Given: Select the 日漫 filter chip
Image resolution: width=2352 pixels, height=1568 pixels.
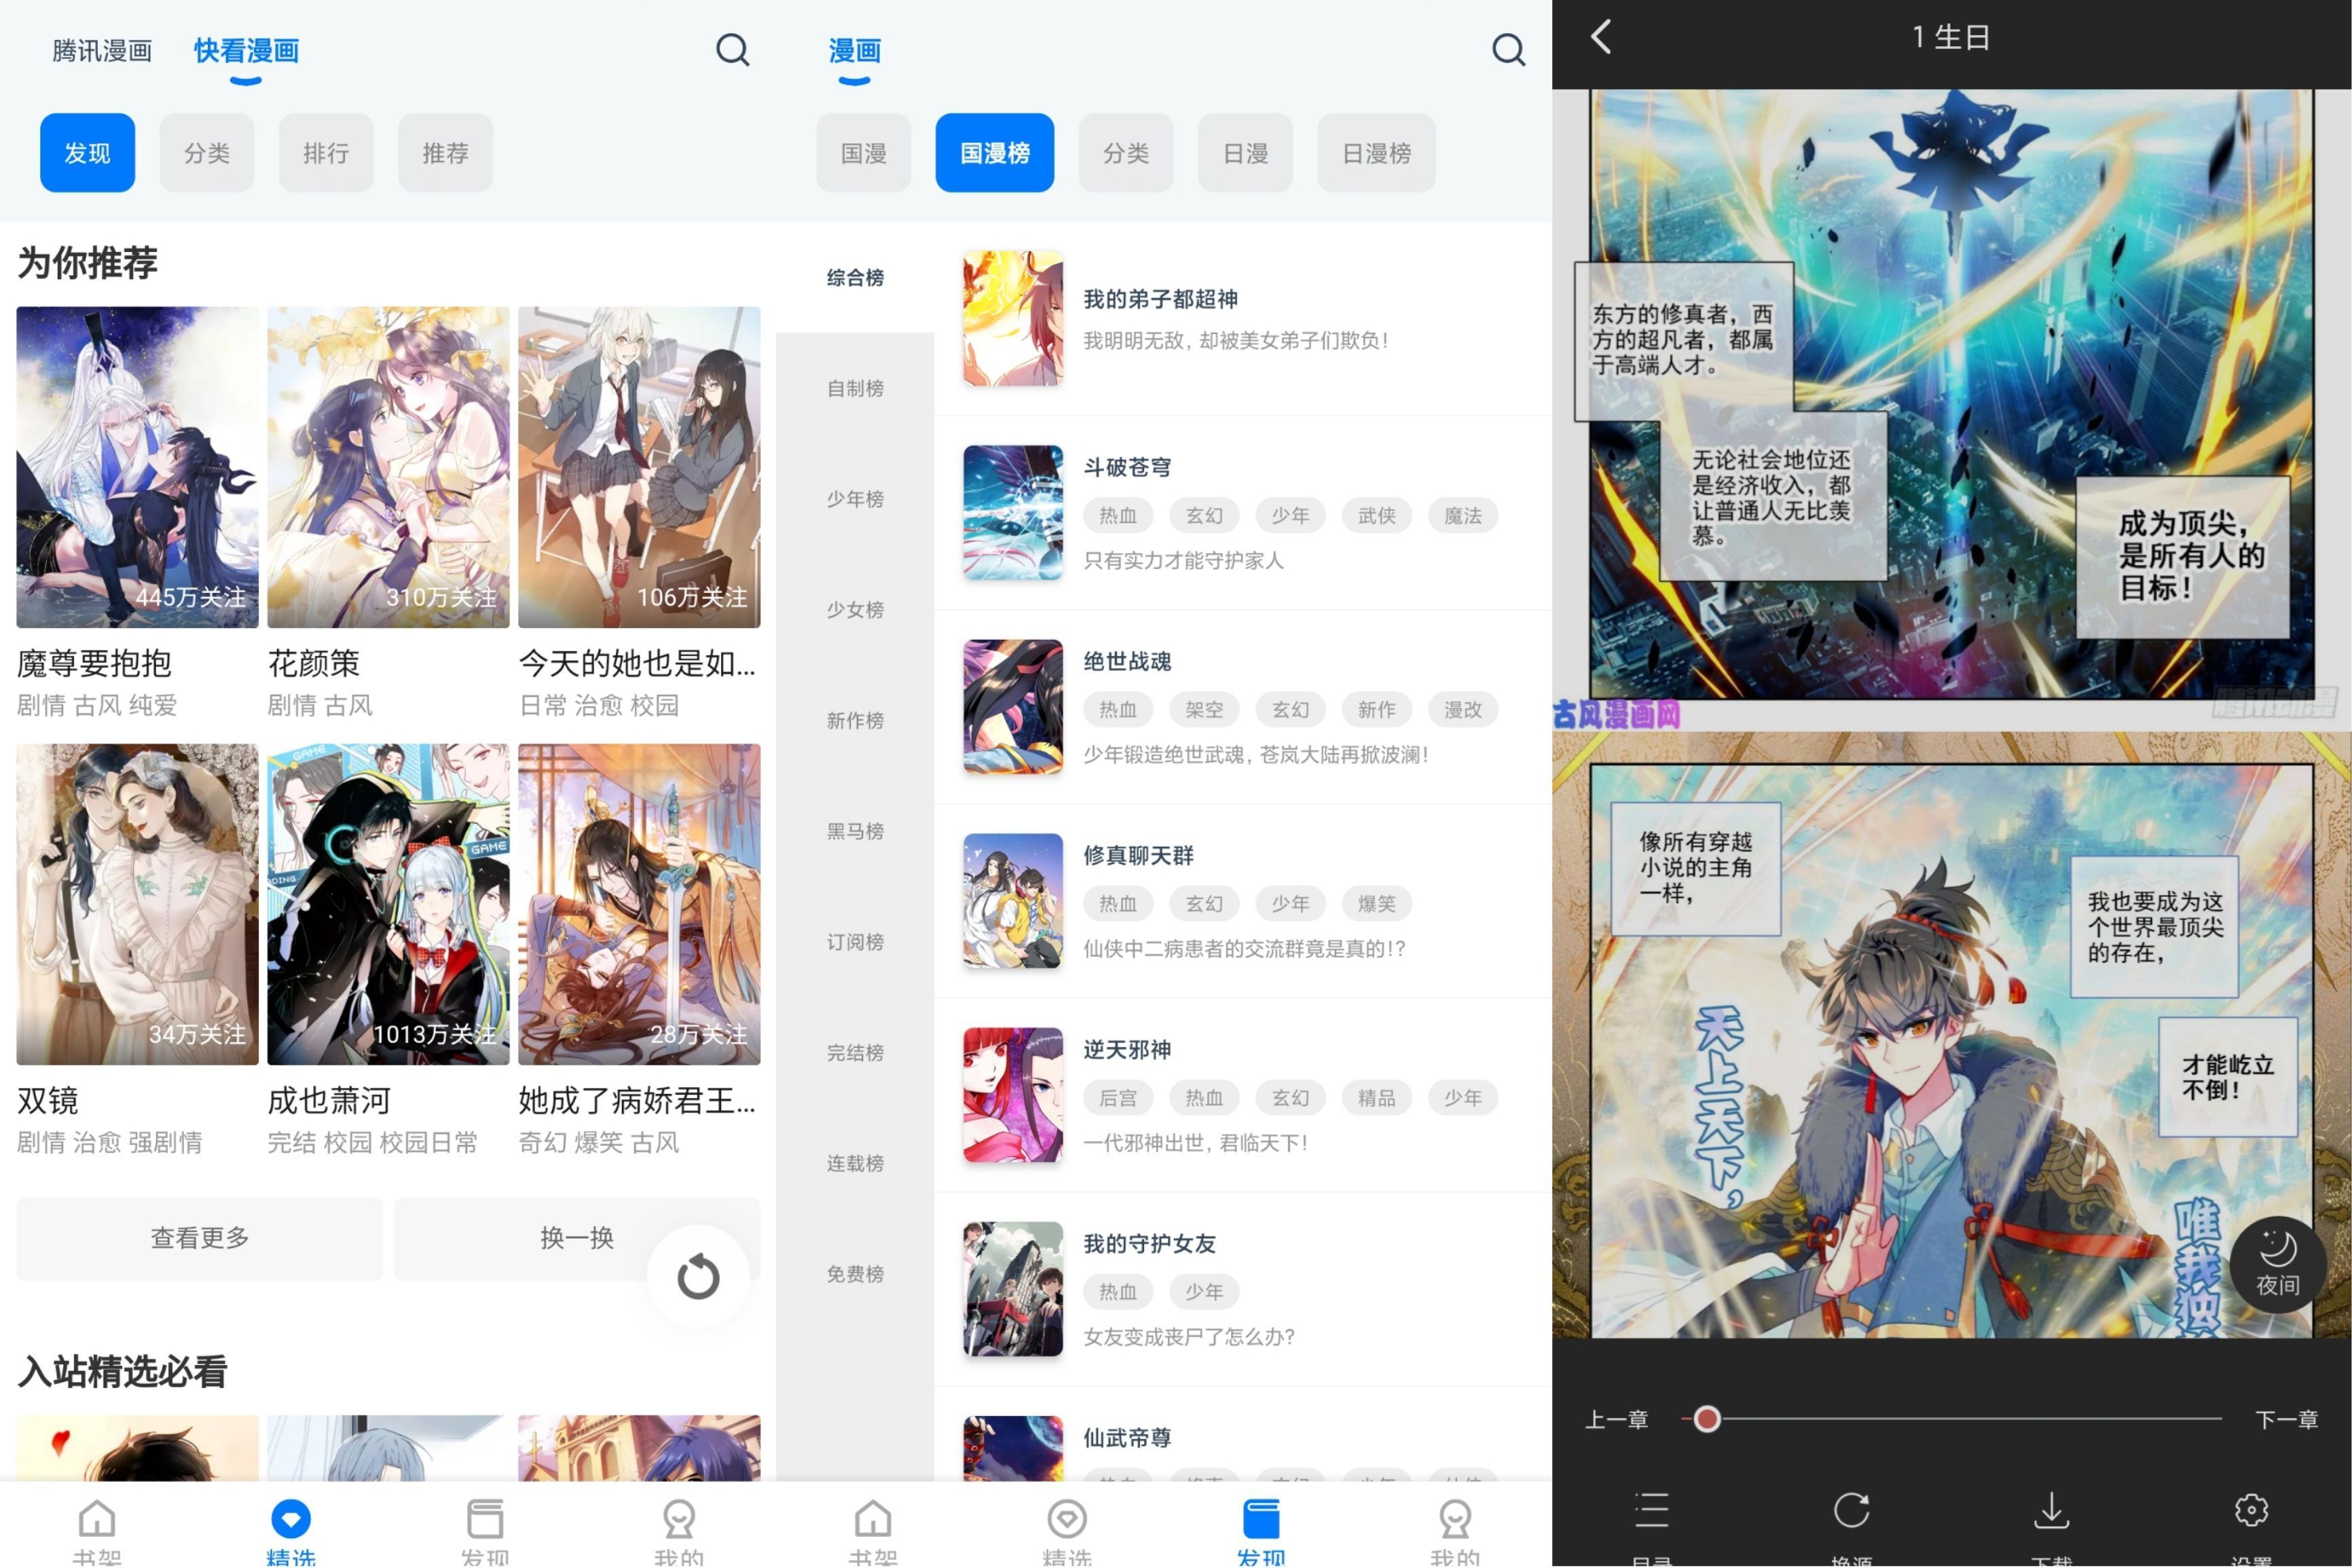Looking at the screenshot, I should coord(1245,153).
